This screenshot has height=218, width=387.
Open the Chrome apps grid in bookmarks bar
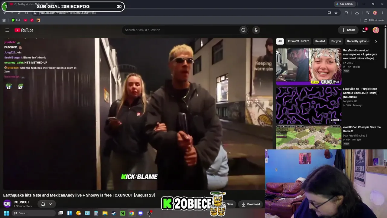pyautogui.click(x=4, y=20)
